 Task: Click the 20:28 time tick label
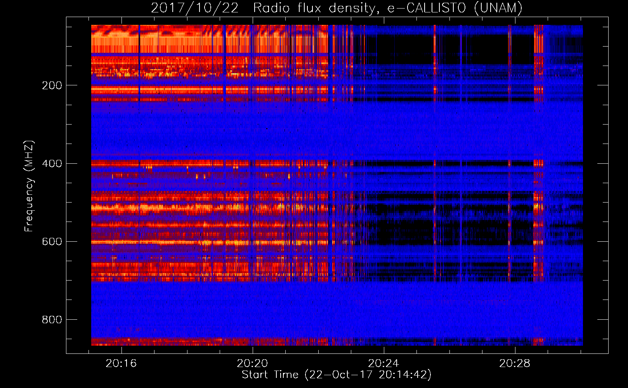(x=515, y=364)
